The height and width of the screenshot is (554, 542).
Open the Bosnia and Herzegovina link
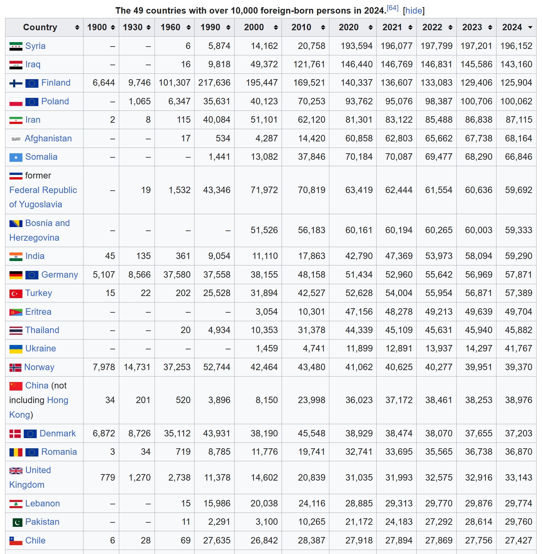click(39, 230)
